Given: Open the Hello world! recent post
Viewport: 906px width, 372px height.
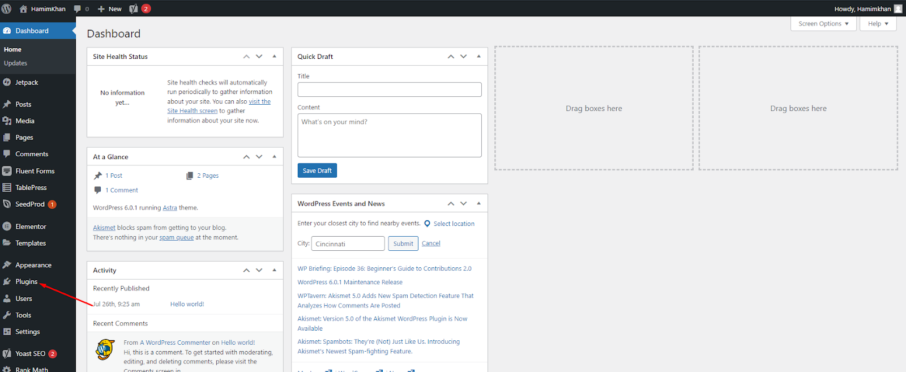Looking at the screenshot, I should pyautogui.click(x=187, y=304).
